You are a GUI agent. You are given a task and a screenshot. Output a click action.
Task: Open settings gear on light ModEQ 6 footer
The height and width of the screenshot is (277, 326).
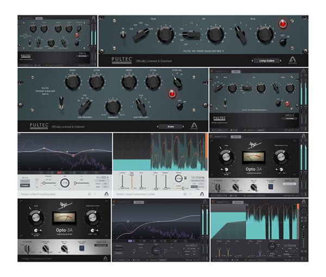click(90, 194)
